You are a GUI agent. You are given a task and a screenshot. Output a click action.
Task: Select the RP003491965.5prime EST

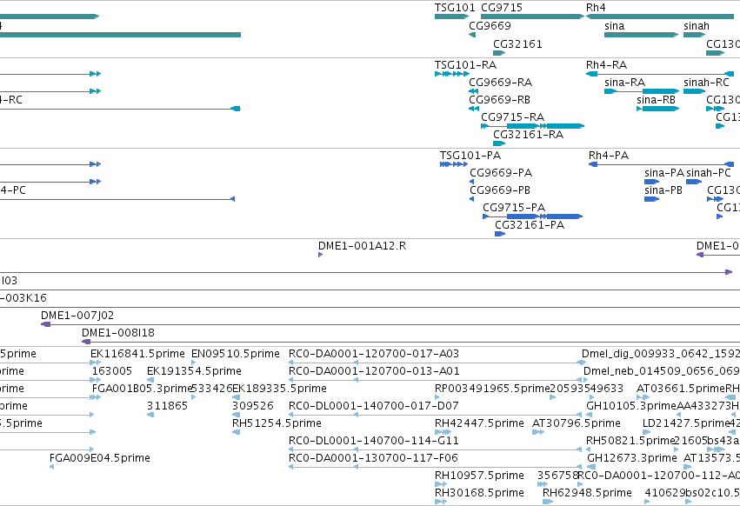point(437,397)
